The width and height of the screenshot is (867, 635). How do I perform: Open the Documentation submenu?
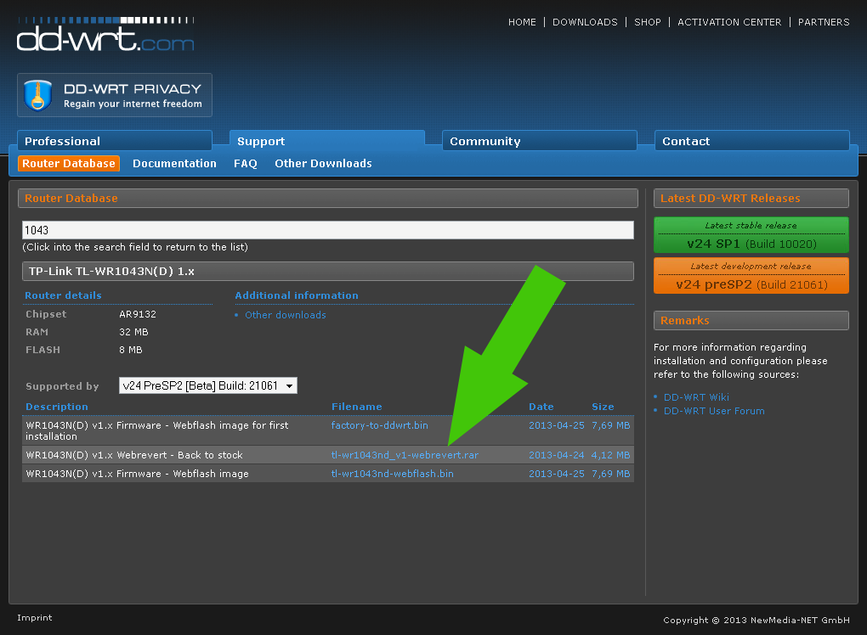(174, 164)
